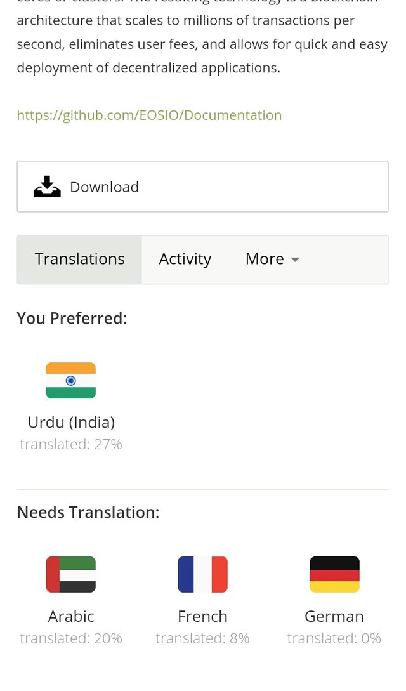Click the German flag icon
The height and width of the screenshot is (691, 406).
pyautogui.click(x=334, y=574)
